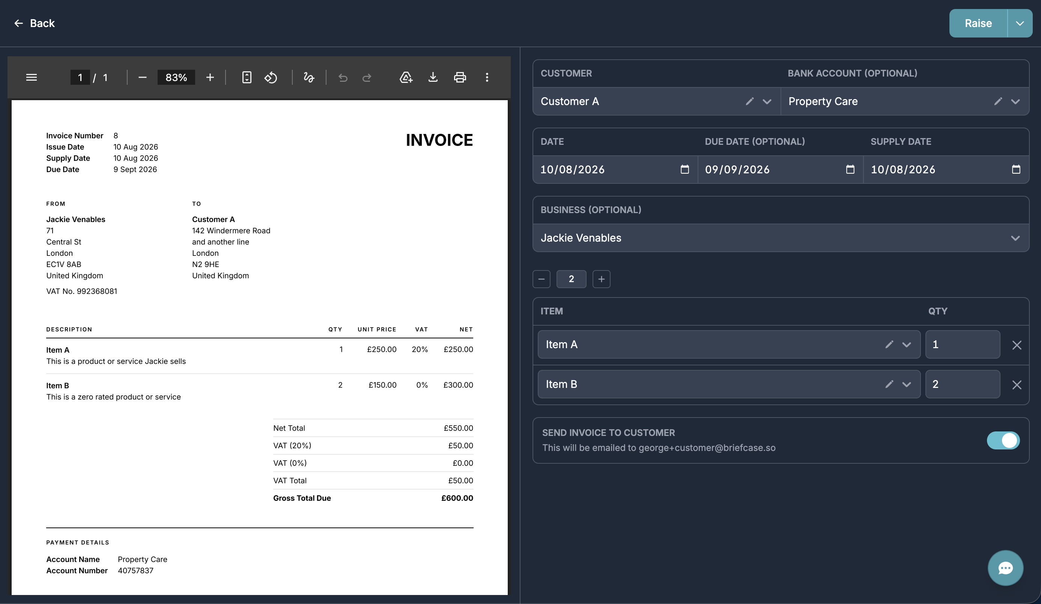1041x604 pixels.
Task: Decrease the item count with minus button
Action: [542, 279]
